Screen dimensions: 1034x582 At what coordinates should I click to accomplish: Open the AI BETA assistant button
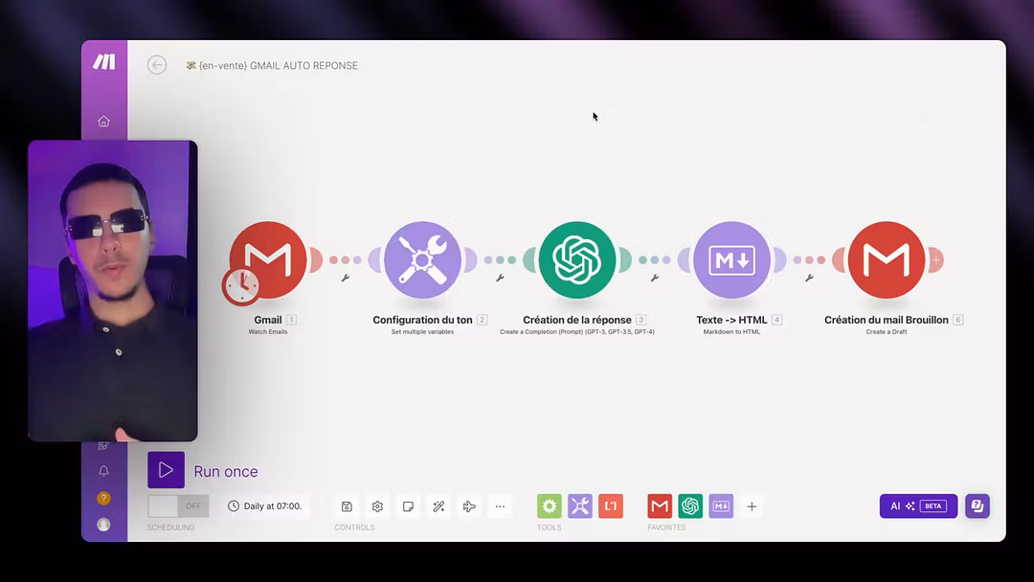tap(918, 506)
